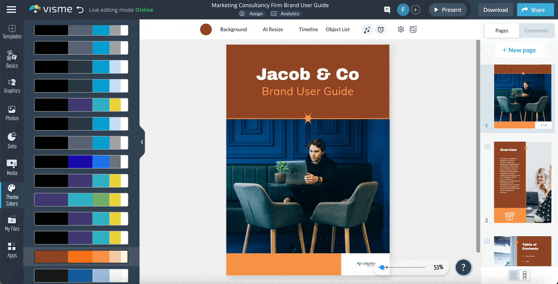Add music using the audio icon
Screen dimensions: 558x284
click(x=367, y=29)
